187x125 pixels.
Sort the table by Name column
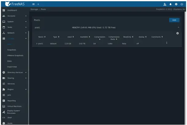(x=42, y=37)
